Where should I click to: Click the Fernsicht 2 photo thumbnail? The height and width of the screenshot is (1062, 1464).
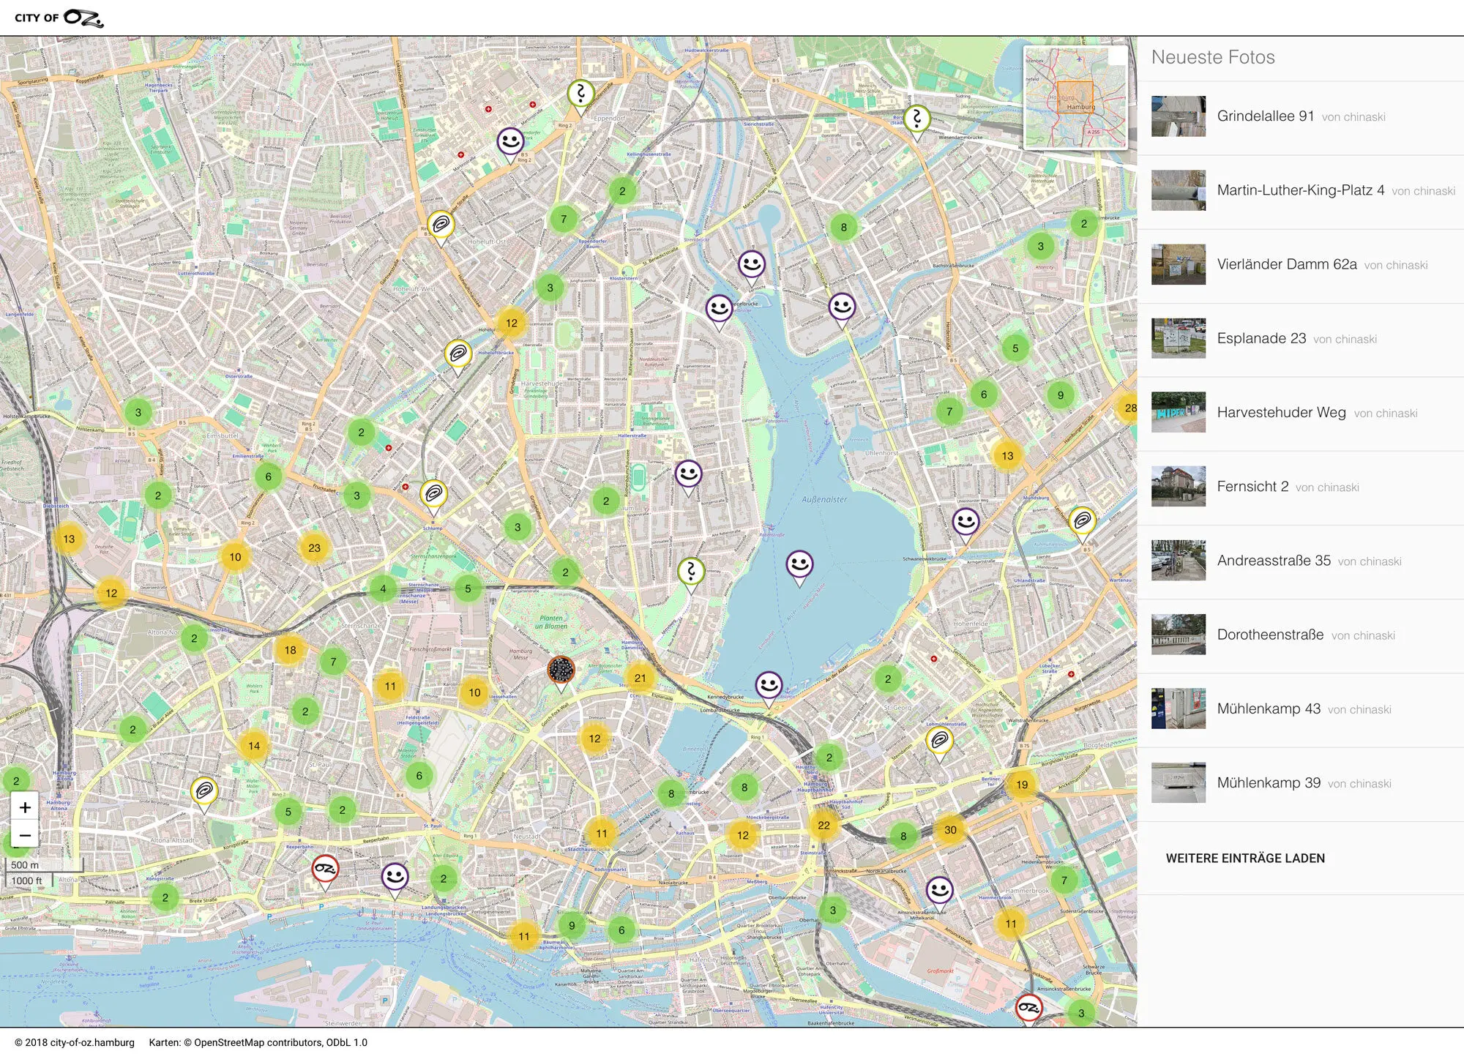[x=1178, y=486]
